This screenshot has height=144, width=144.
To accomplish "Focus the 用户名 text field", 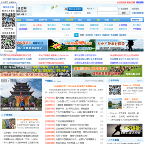I will [x=107, y=9].
